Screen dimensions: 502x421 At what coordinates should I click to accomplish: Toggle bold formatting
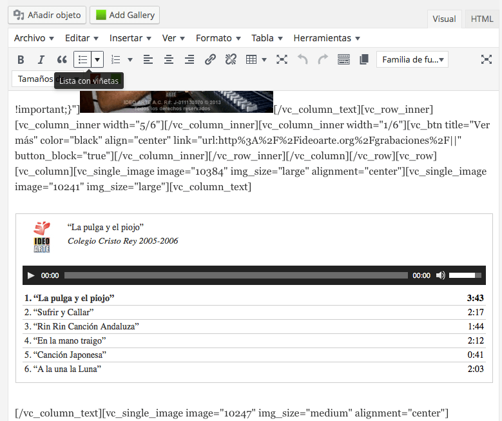[x=21, y=59]
